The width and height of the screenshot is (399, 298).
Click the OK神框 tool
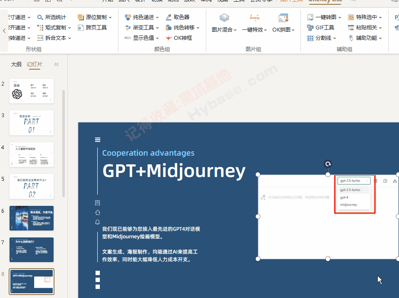click(179, 38)
